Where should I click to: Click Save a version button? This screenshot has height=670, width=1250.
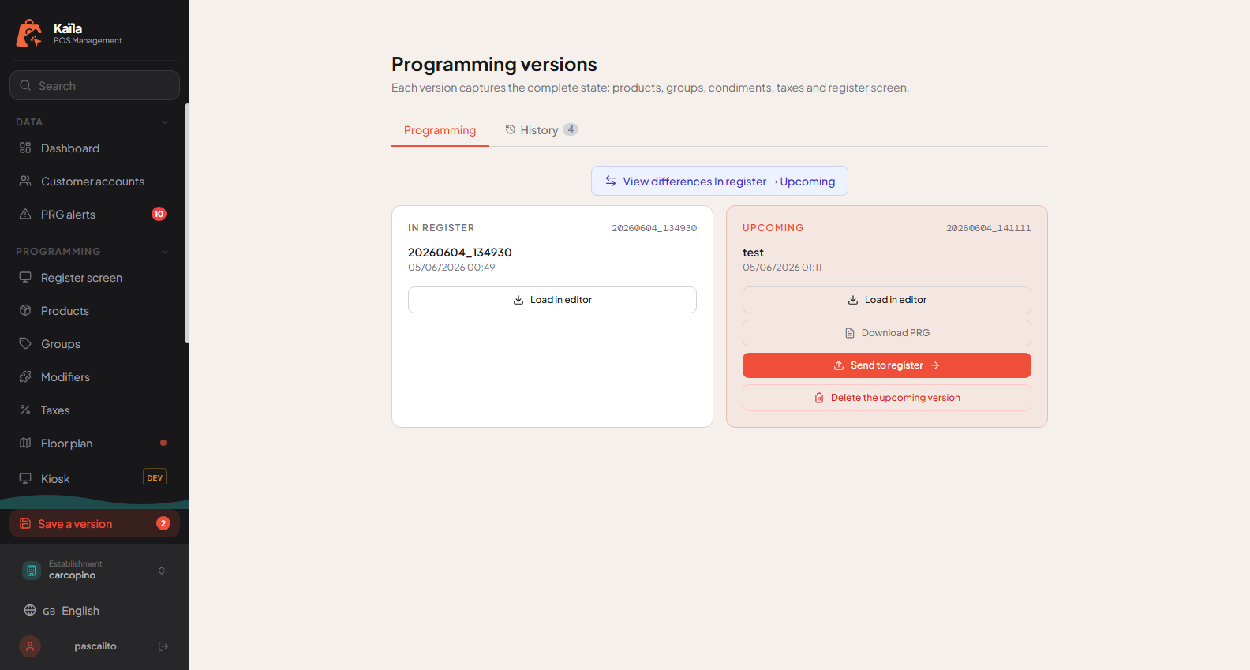95,524
